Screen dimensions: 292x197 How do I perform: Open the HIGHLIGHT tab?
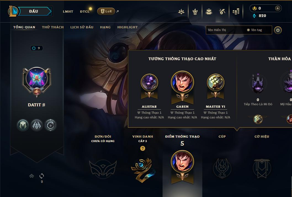(128, 27)
